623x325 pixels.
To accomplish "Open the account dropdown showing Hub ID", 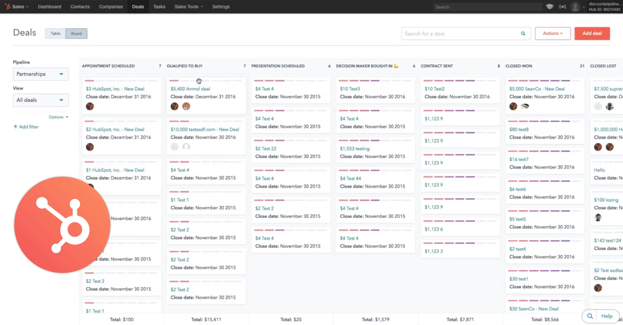I will point(604,6).
